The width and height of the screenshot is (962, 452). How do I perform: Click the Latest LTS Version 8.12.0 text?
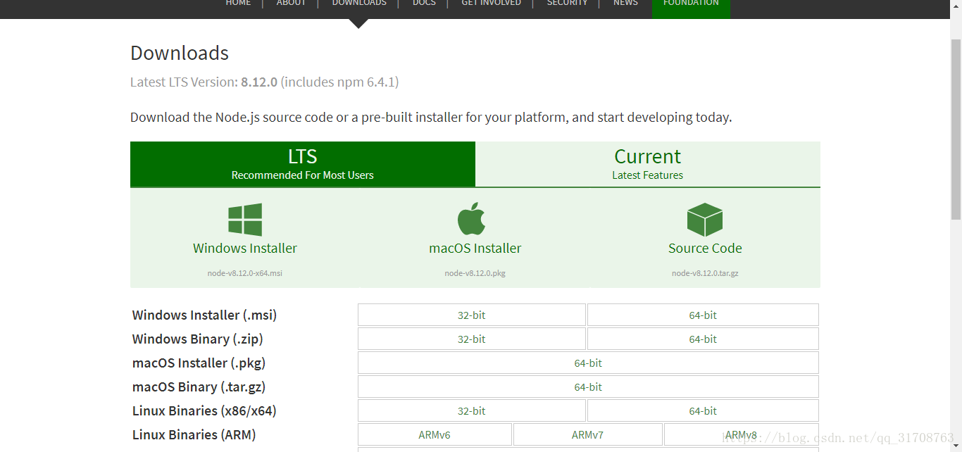click(x=264, y=82)
